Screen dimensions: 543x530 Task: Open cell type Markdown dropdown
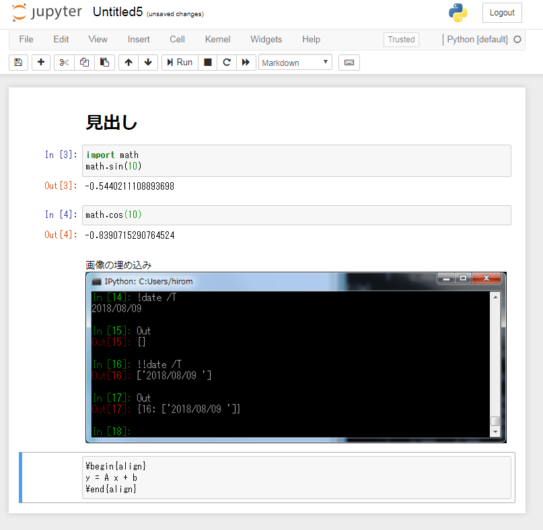(295, 63)
